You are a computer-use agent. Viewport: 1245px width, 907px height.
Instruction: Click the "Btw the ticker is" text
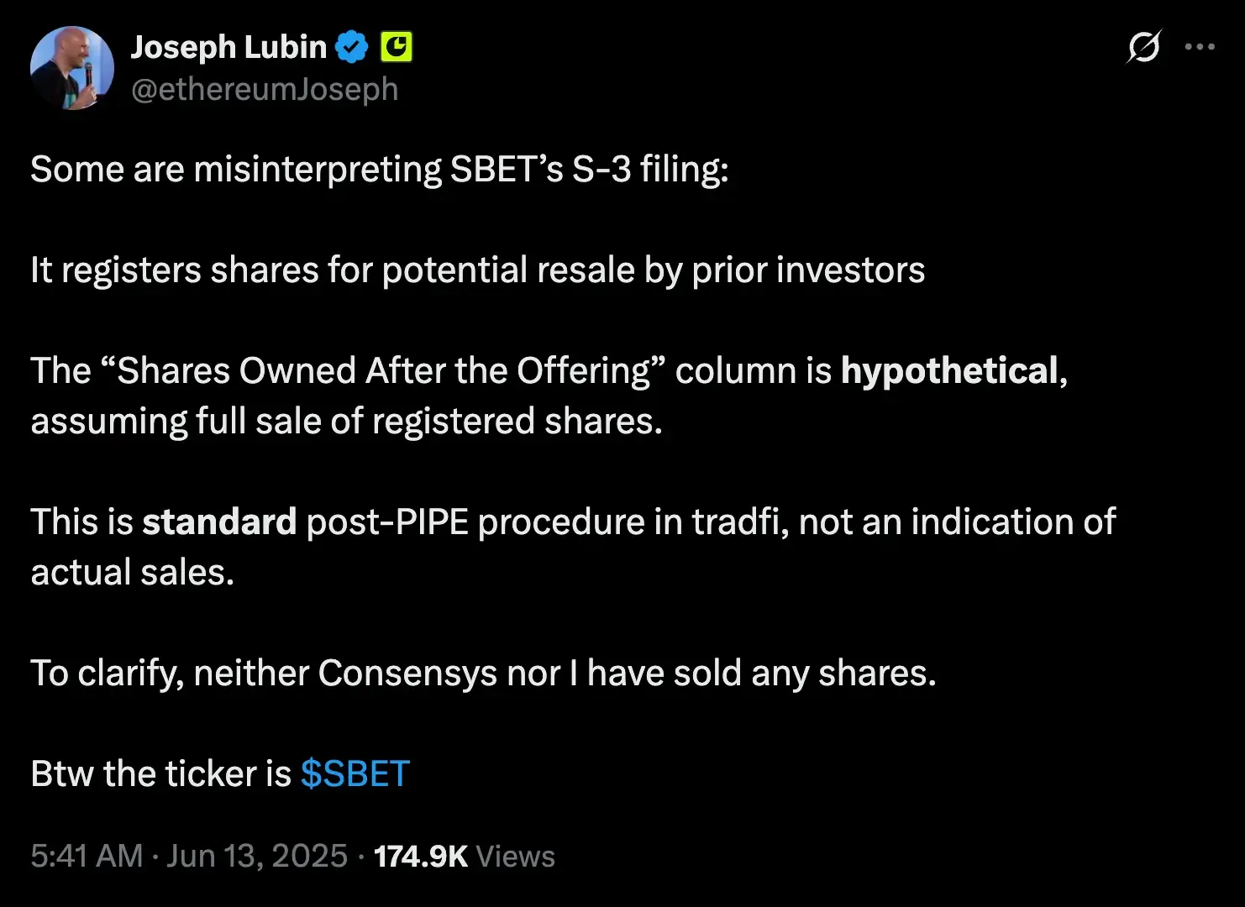click(160, 773)
